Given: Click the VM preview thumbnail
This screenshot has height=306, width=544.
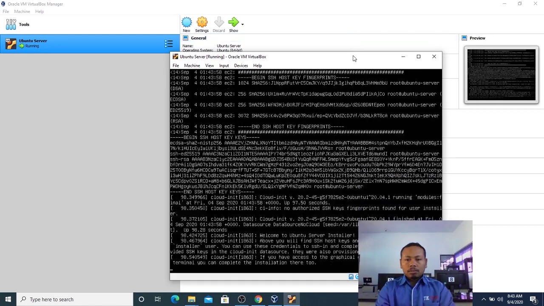Looking at the screenshot, I should 501,75.
